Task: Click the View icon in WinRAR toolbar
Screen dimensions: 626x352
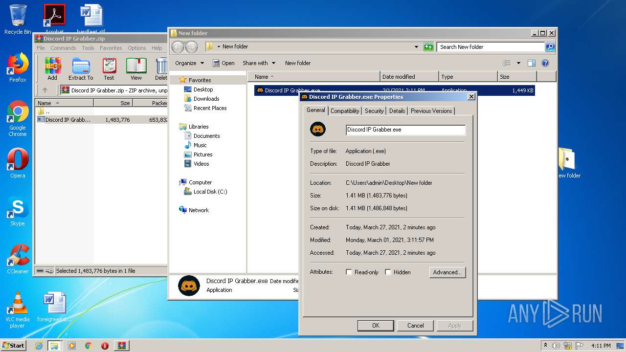Action: [x=136, y=69]
